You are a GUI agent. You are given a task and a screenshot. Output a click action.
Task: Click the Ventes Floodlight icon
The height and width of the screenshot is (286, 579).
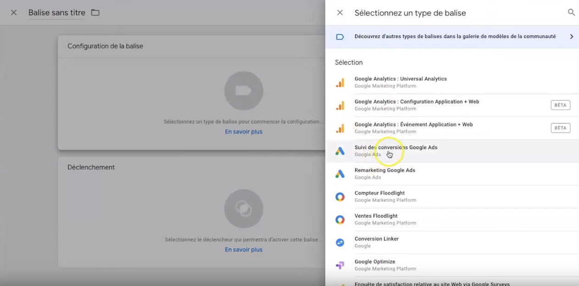click(340, 220)
